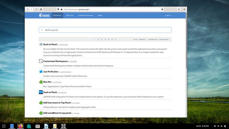Click the current page 1 button

point(95,39)
